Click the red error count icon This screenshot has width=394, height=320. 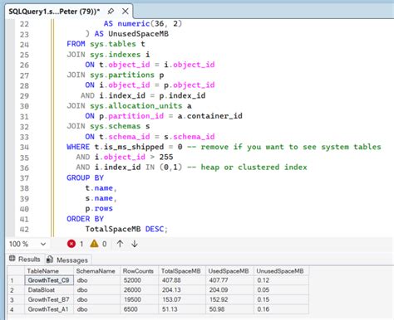click(71, 244)
